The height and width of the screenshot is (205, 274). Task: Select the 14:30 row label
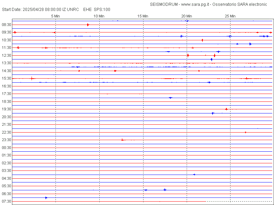pos(7,71)
